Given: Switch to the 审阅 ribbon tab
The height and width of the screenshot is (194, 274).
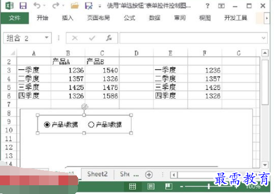Looking at the screenshot, I should (180, 18).
